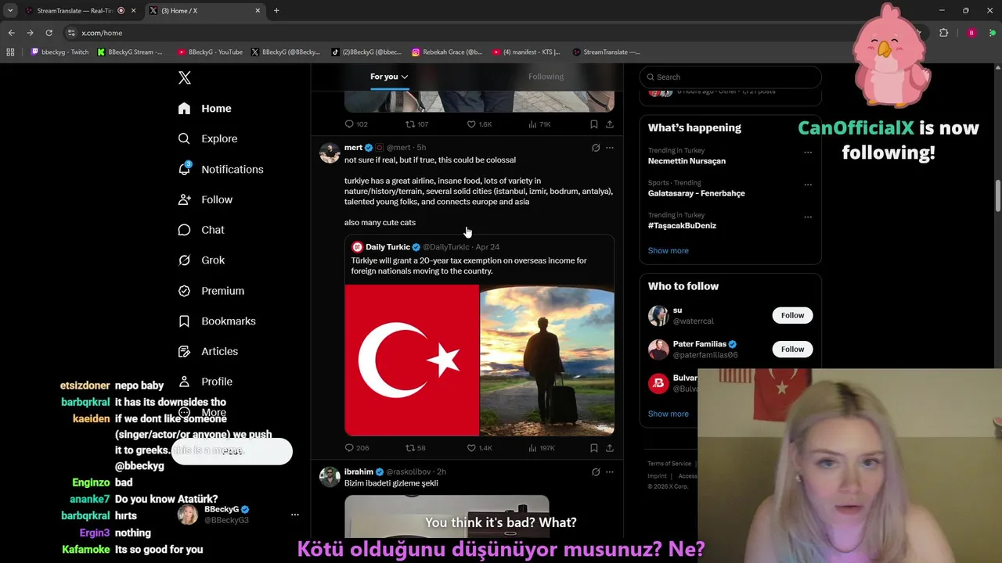Screen dimensions: 1002x563
Task: Reply to Daily Turkic quoted post (206)
Action: (357, 448)
